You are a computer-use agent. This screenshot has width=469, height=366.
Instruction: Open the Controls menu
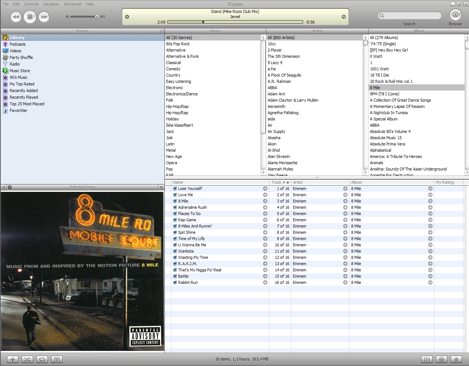(x=31, y=4)
